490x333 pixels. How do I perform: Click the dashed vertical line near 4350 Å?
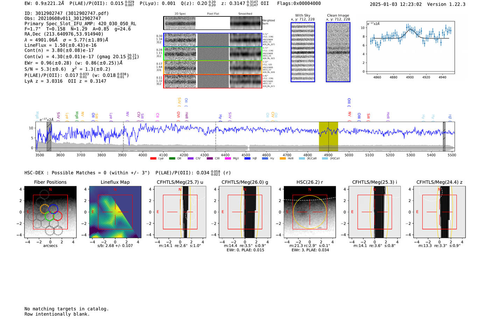point(216,136)
